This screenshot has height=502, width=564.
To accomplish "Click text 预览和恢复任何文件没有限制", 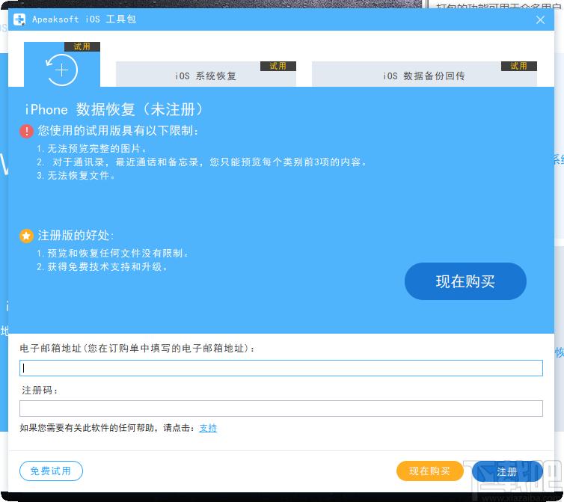I will coord(112,254).
